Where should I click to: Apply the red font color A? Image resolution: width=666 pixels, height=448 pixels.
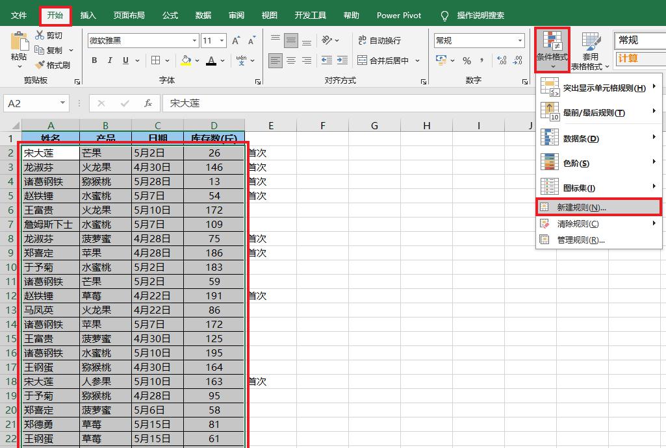tap(211, 60)
